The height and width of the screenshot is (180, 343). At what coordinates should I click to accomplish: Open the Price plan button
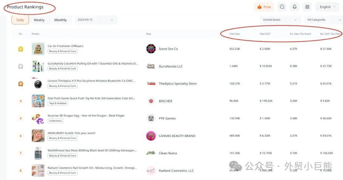point(264,7)
